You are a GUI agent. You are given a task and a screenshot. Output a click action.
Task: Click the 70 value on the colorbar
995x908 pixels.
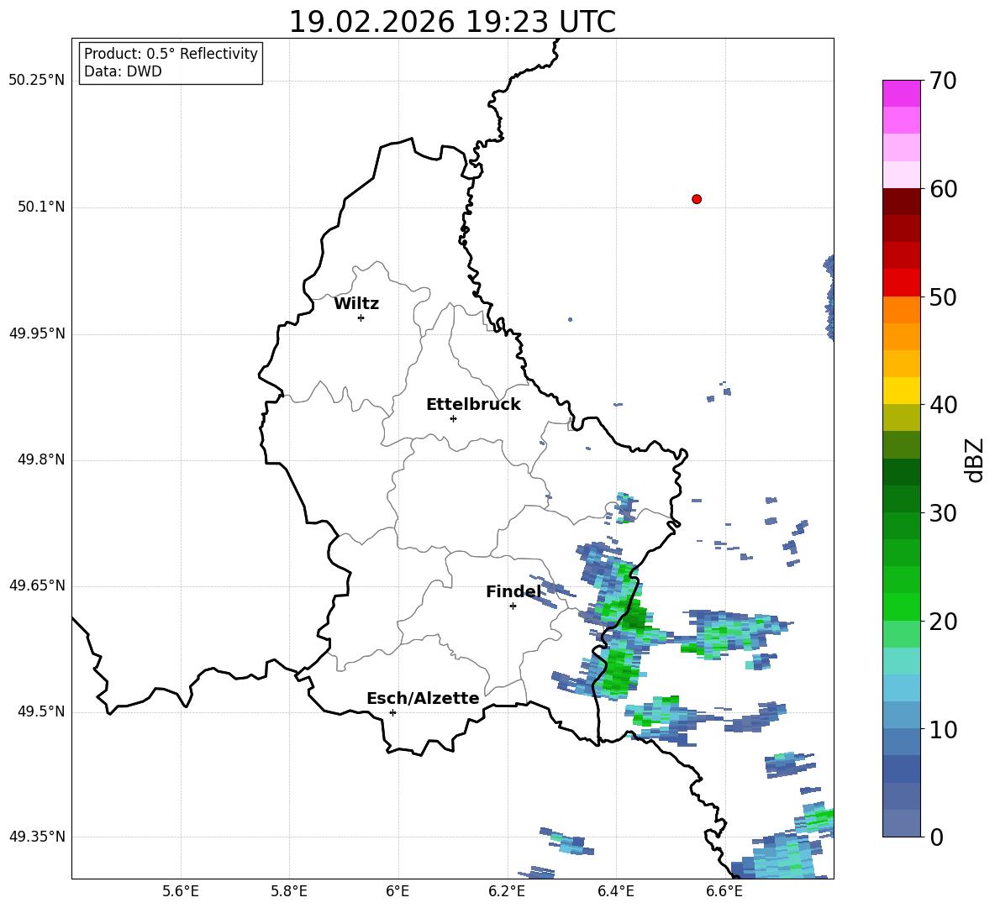pos(943,81)
